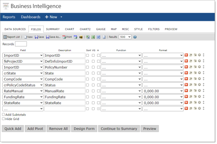217x144 pixels.
Task: Click the Quick Add button
Action: [13, 129]
